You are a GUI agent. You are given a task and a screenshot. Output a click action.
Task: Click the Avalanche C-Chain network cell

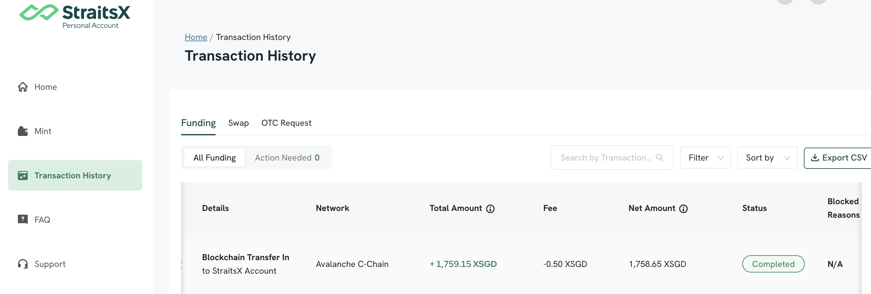(x=352, y=264)
